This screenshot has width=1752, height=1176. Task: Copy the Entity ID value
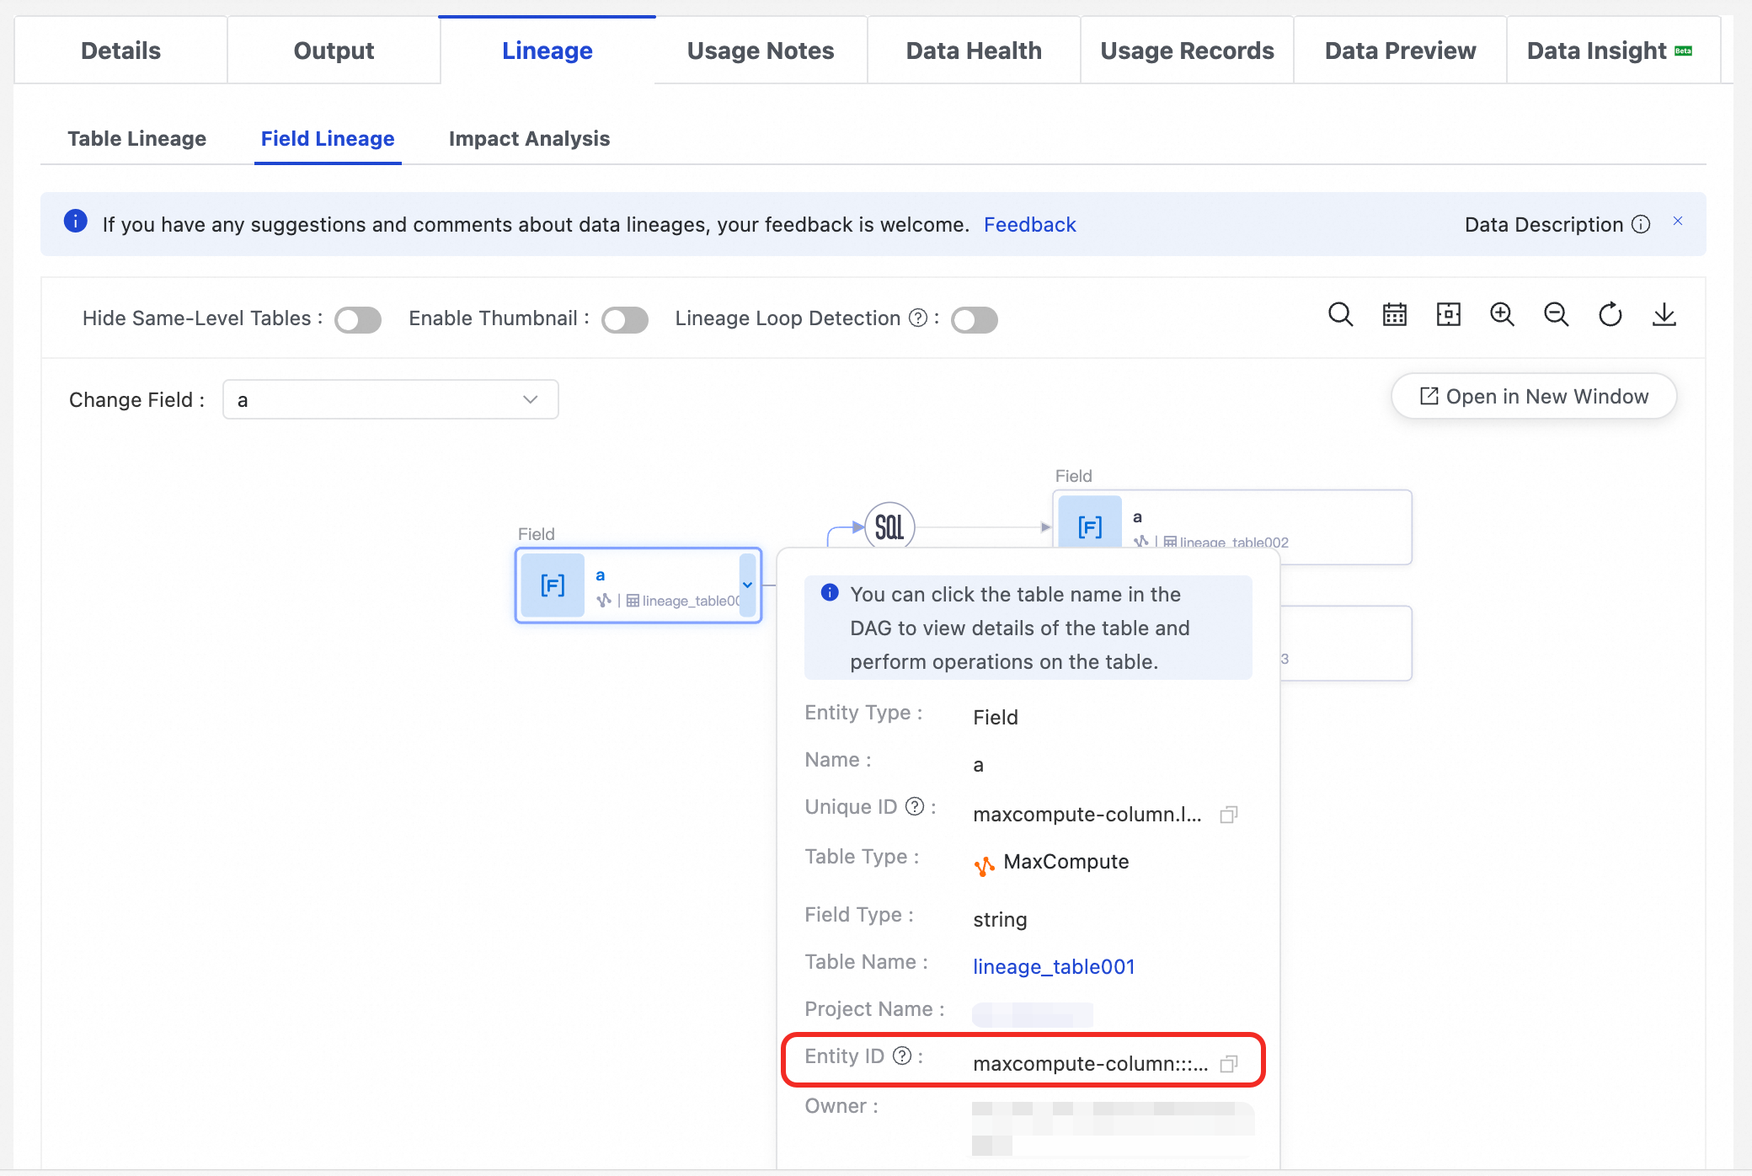click(x=1229, y=1064)
